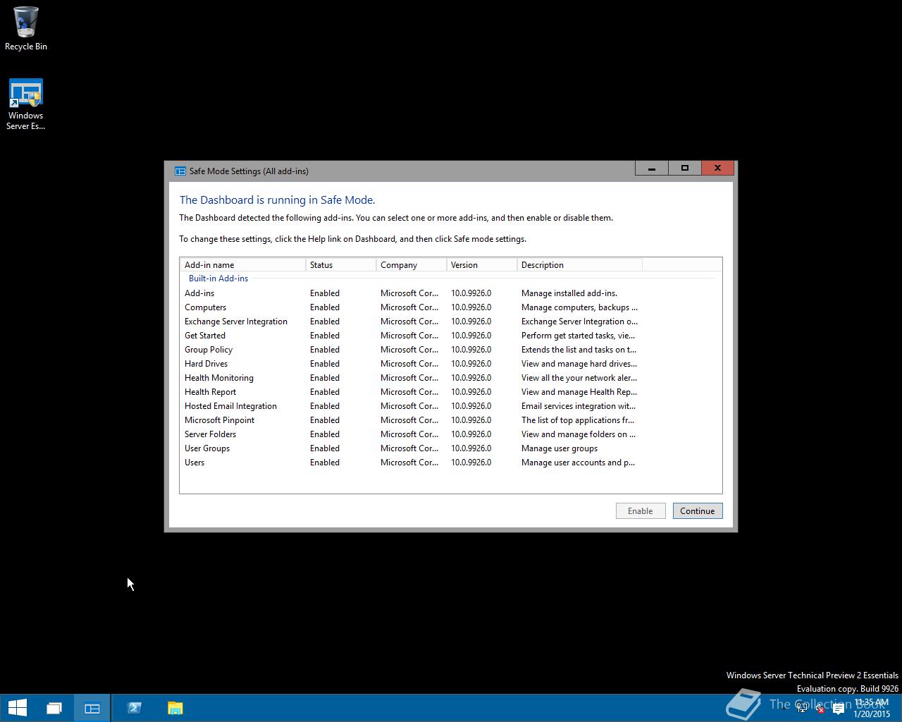Click the Continue button
Viewport: 902px width, 722px height.
tap(698, 511)
